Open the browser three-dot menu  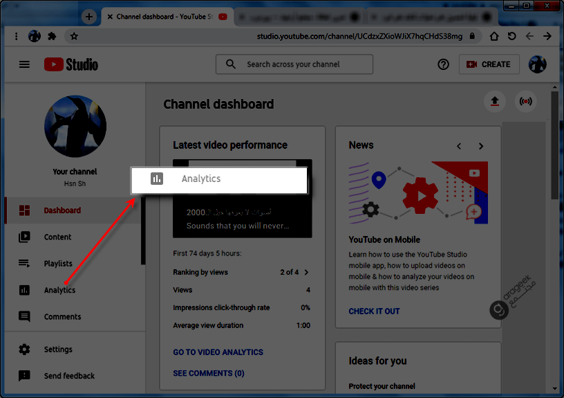[16, 36]
